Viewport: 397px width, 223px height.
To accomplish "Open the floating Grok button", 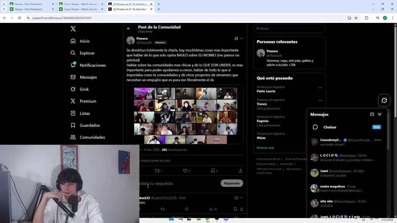I will pyautogui.click(x=384, y=100).
